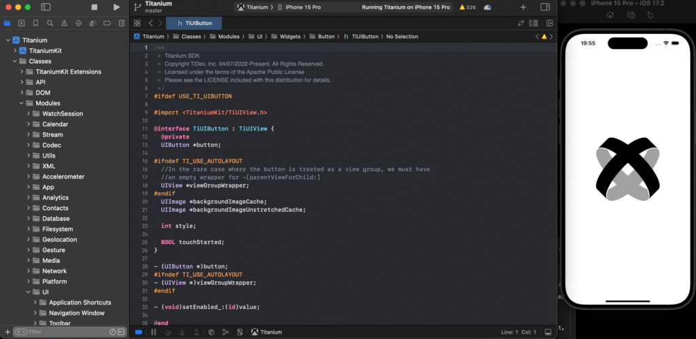The width and height of the screenshot is (696, 339).
Task: Click the 326 warnings indicator
Action: tap(467, 7)
